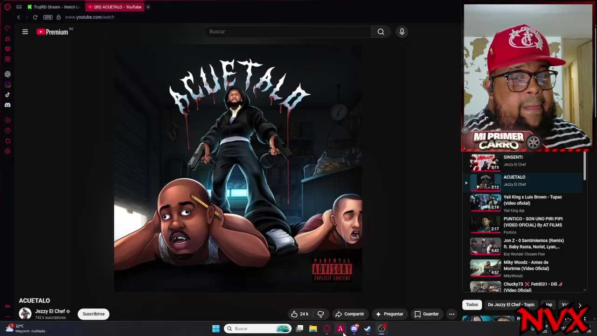The height and width of the screenshot is (336, 597).
Task: Open a new browser tab
Action: pyautogui.click(x=148, y=7)
